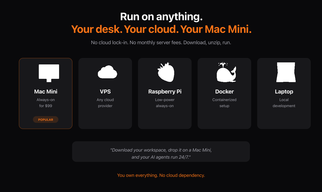The image size is (322, 192).
Task: Click the Raspberry Pi card title
Action: pyautogui.click(x=165, y=91)
